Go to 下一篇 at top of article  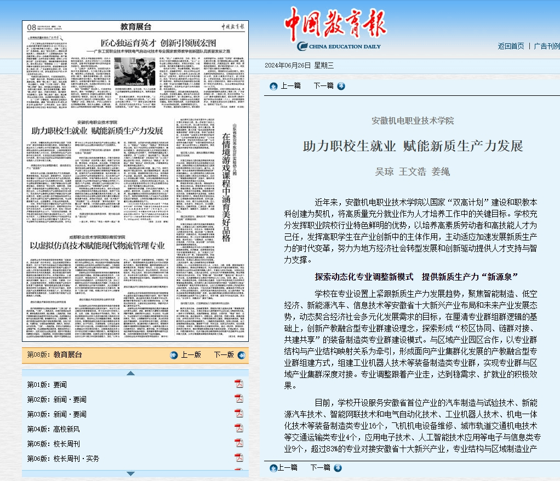point(324,85)
